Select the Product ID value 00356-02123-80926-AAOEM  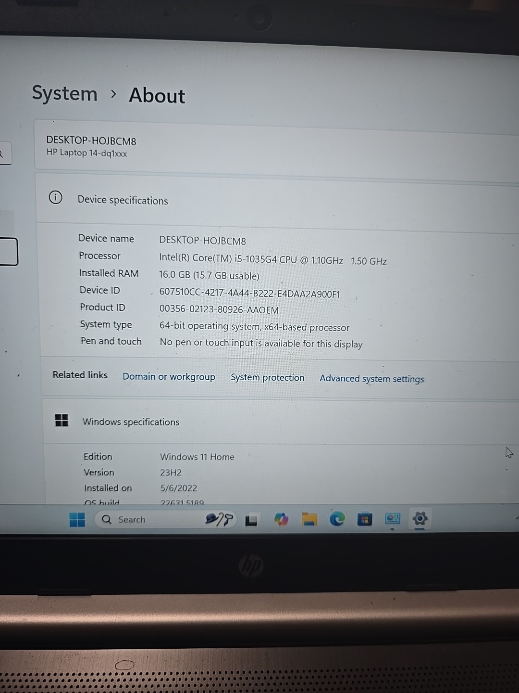coord(219,310)
